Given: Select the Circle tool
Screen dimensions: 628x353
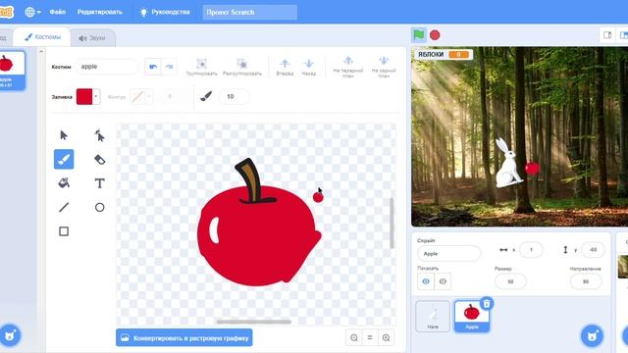Looking at the screenshot, I should click(99, 207).
